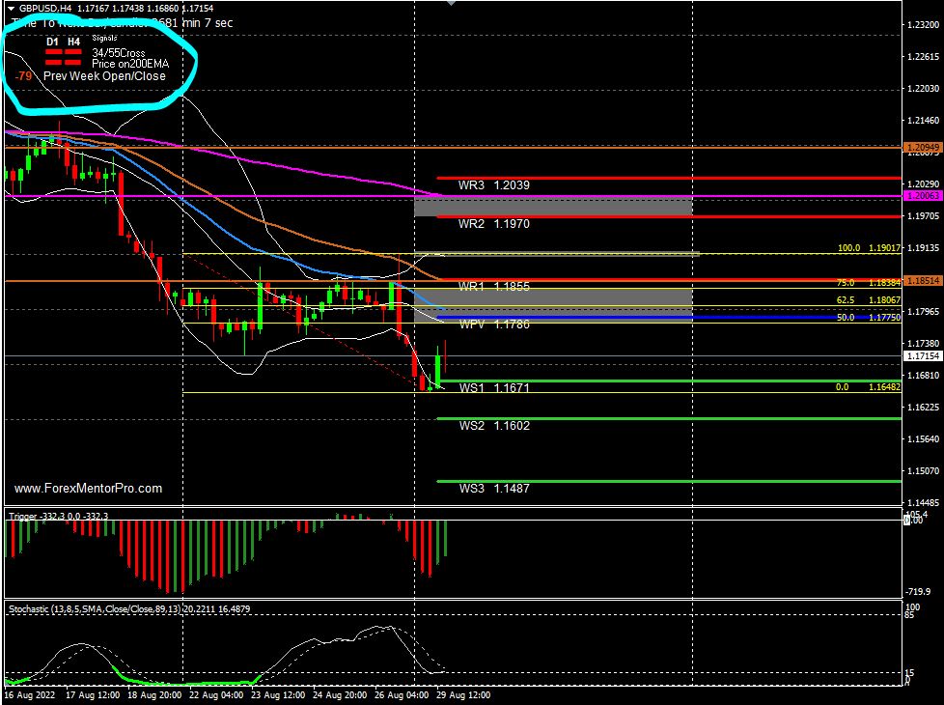The width and height of the screenshot is (944, 705).
Task: Click the H4 Price on200EMA signal bar
Action: (x=73, y=63)
